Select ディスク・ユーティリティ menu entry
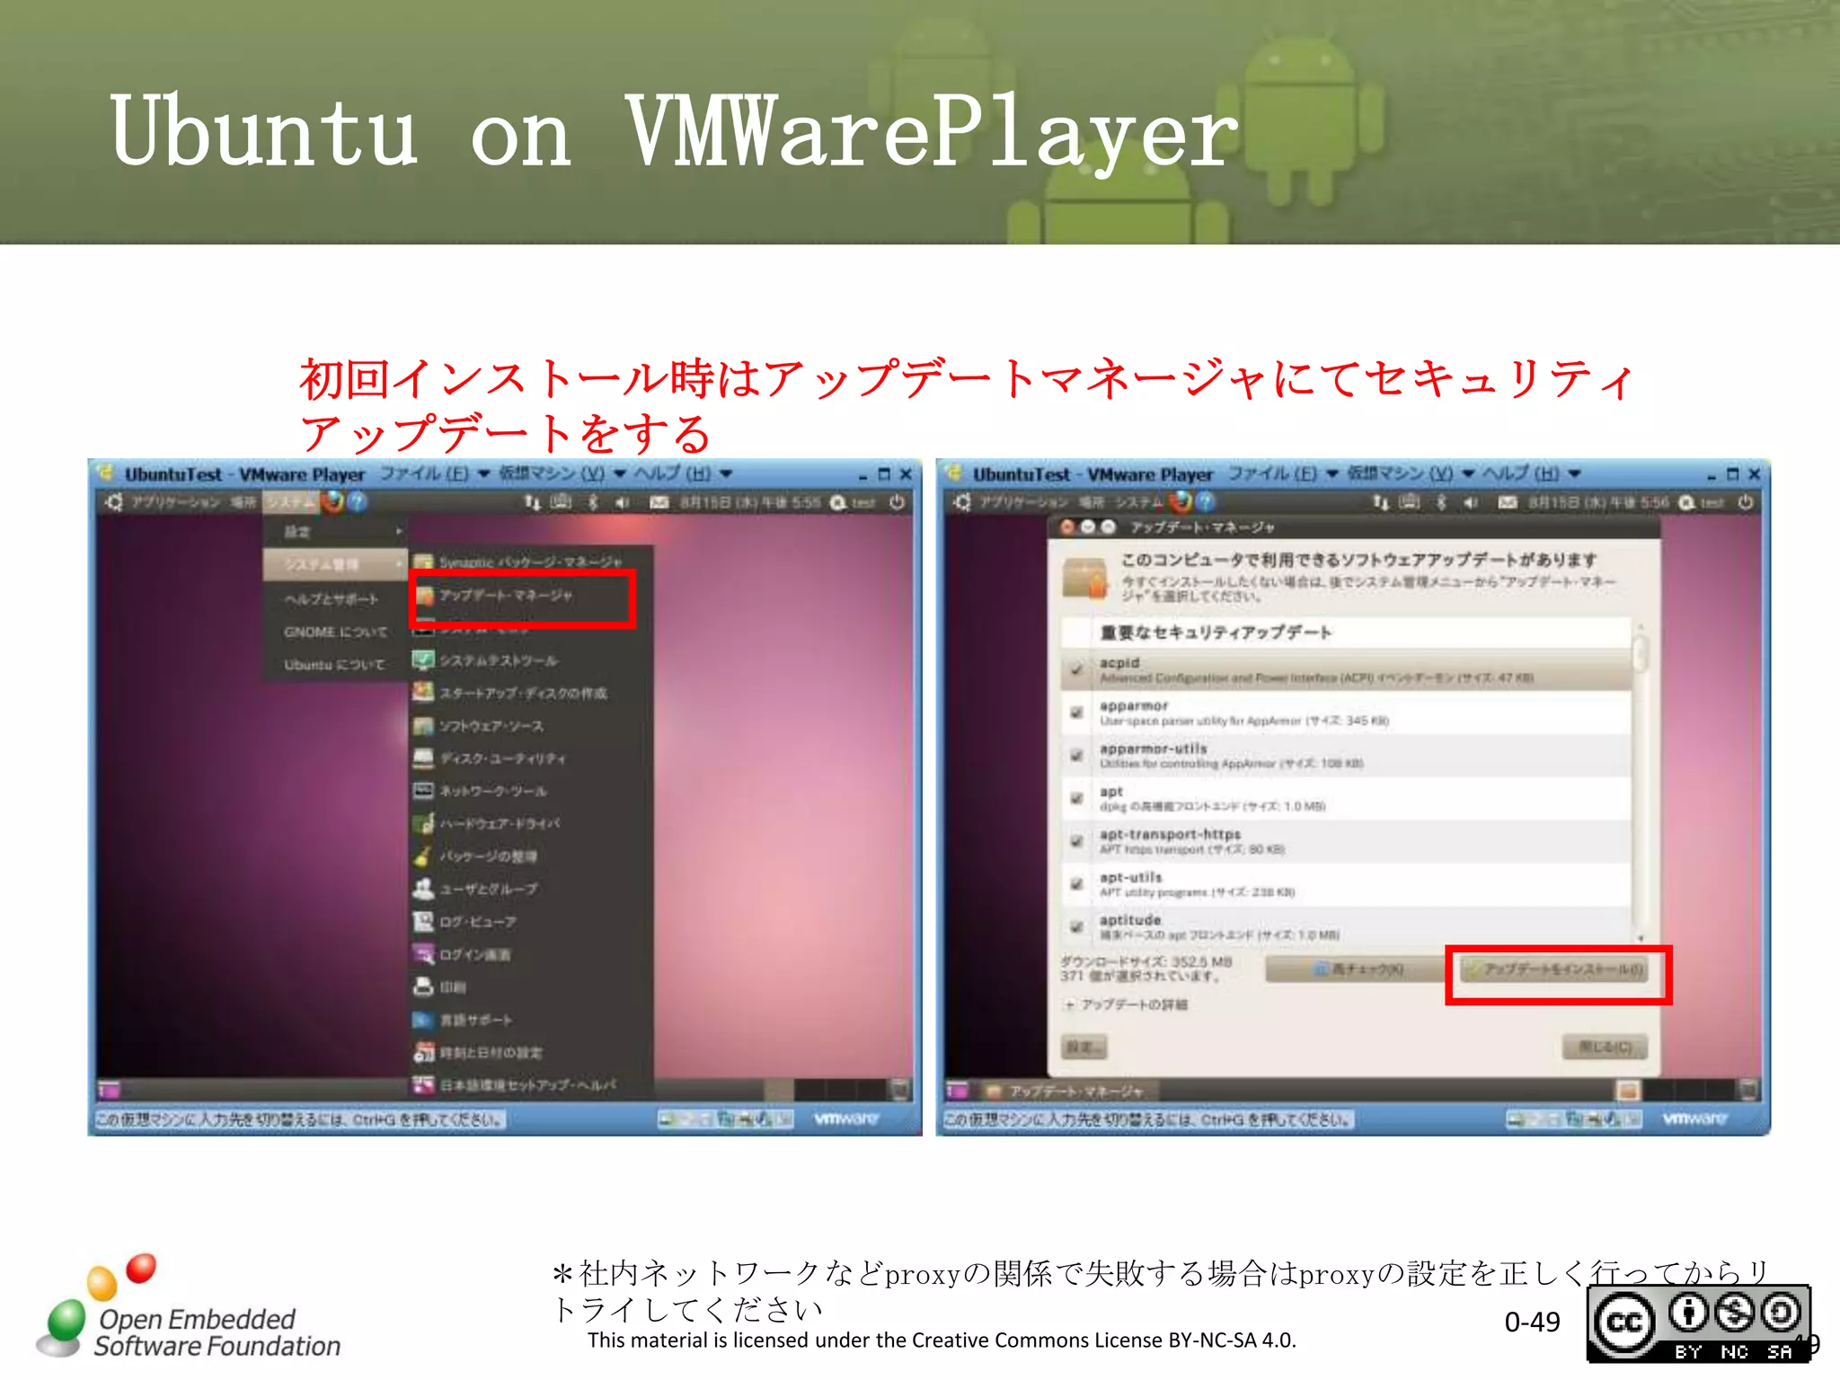Screen dimensions: 1840x1380 click(x=530, y=758)
